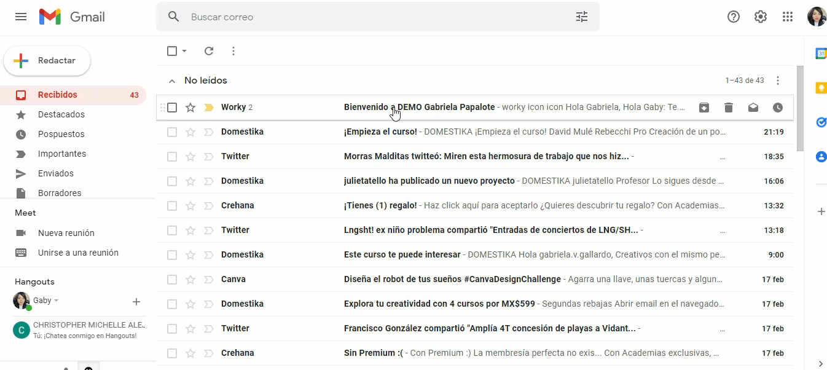Viewport: 827px width, 370px height.
Task: Get add-ons plus icon
Action: point(821,211)
